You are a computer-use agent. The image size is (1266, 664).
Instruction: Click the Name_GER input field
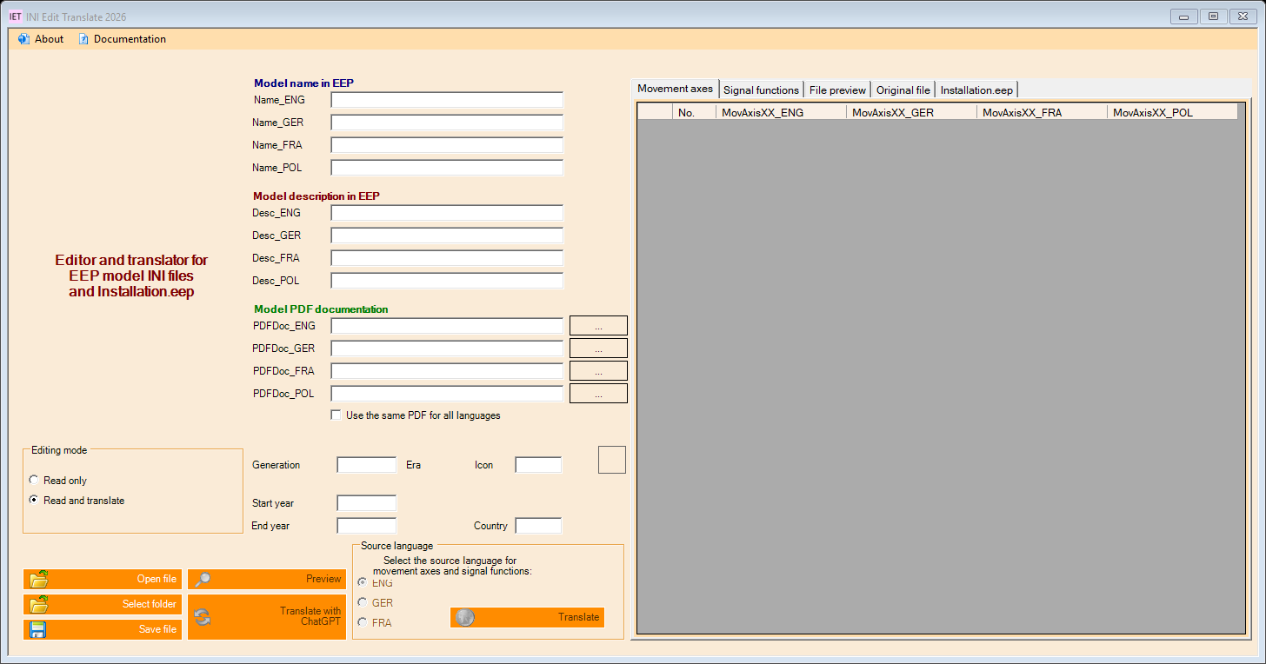click(x=447, y=123)
